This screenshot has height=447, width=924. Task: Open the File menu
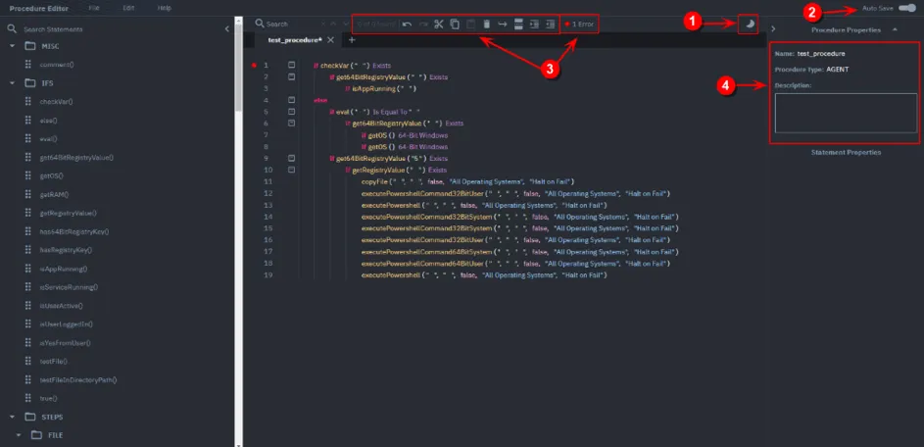coord(94,8)
